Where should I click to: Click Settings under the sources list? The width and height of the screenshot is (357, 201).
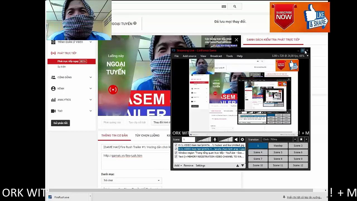[x=200, y=166]
